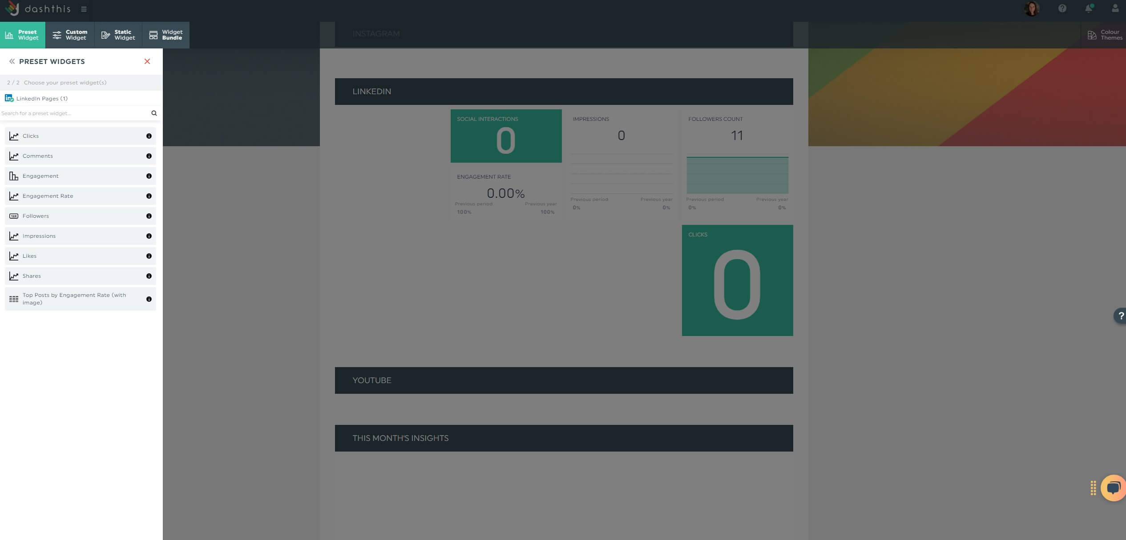Close the Preset Widgets panel
Viewport: 1126px width, 540px height.
pos(147,62)
